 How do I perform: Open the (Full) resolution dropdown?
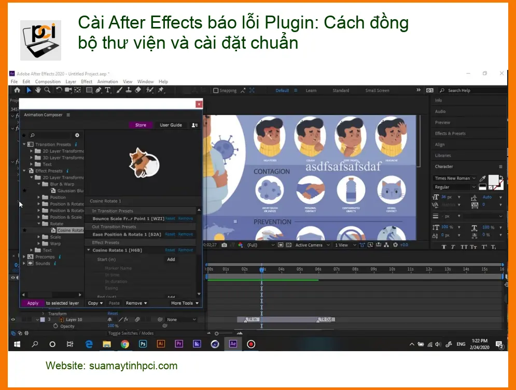[x=261, y=245]
